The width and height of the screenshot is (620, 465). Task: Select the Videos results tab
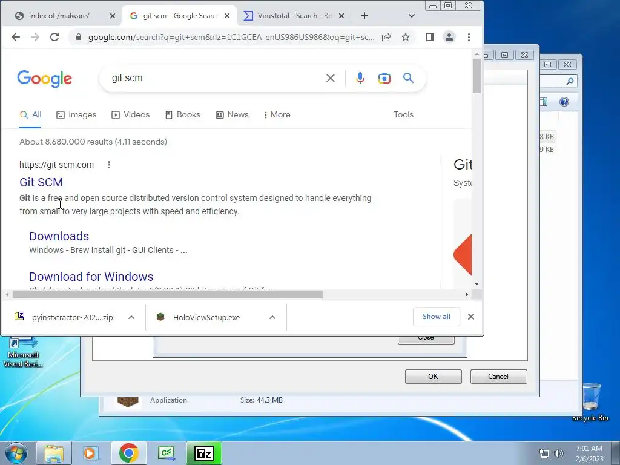(131, 114)
